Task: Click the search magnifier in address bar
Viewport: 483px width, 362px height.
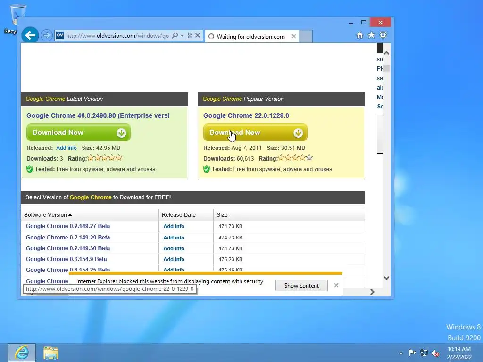Action: tap(175, 35)
